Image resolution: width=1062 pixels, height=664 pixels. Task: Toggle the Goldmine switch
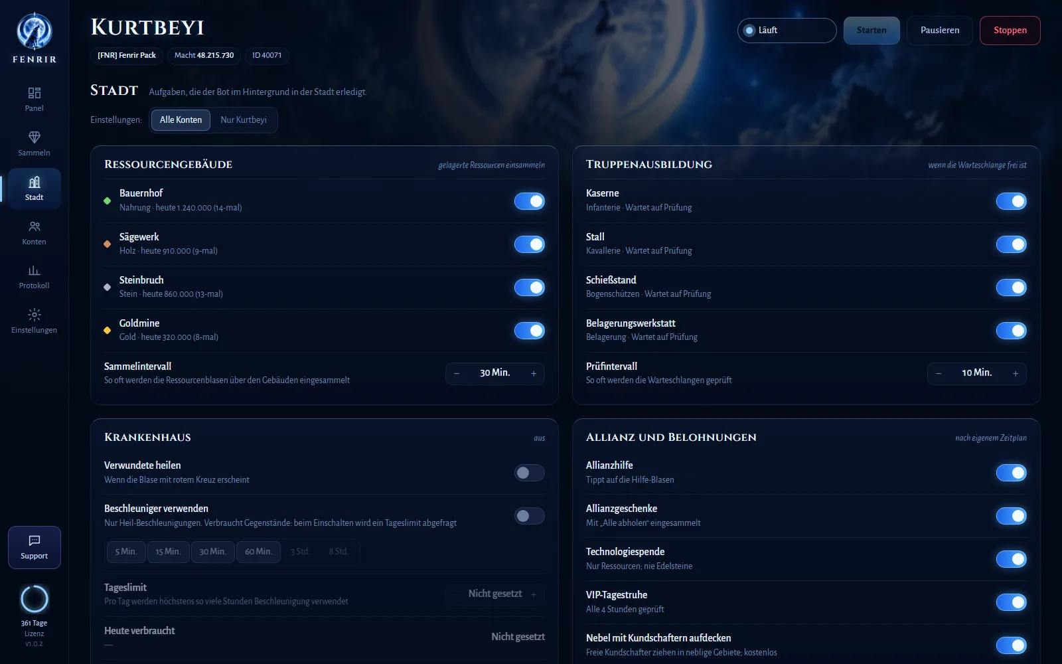pyautogui.click(x=530, y=331)
